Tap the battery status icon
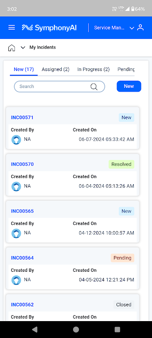152x338 pixels. pyautogui.click(x=133, y=9)
